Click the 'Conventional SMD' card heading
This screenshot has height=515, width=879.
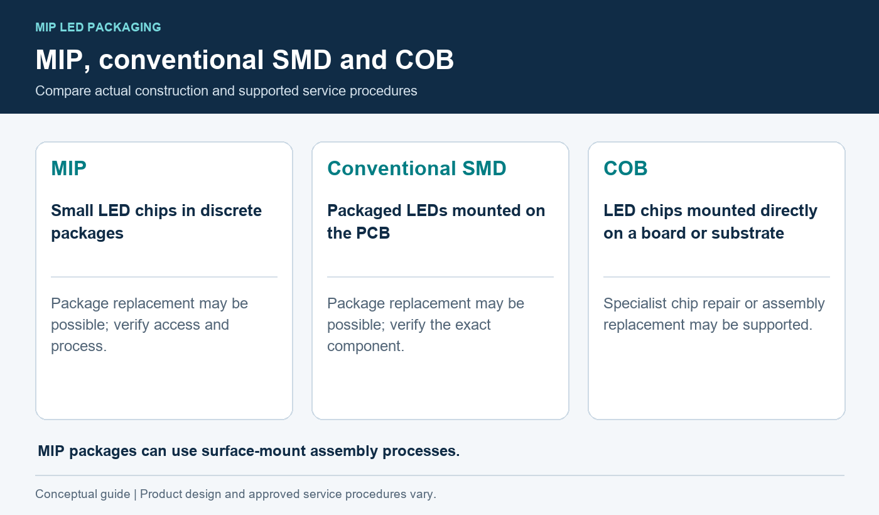coord(416,168)
